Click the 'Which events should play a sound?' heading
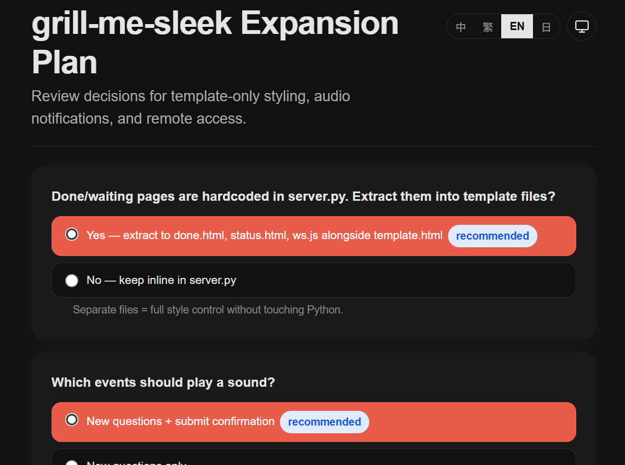The image size is (625, 465). (x=163, y=382)
